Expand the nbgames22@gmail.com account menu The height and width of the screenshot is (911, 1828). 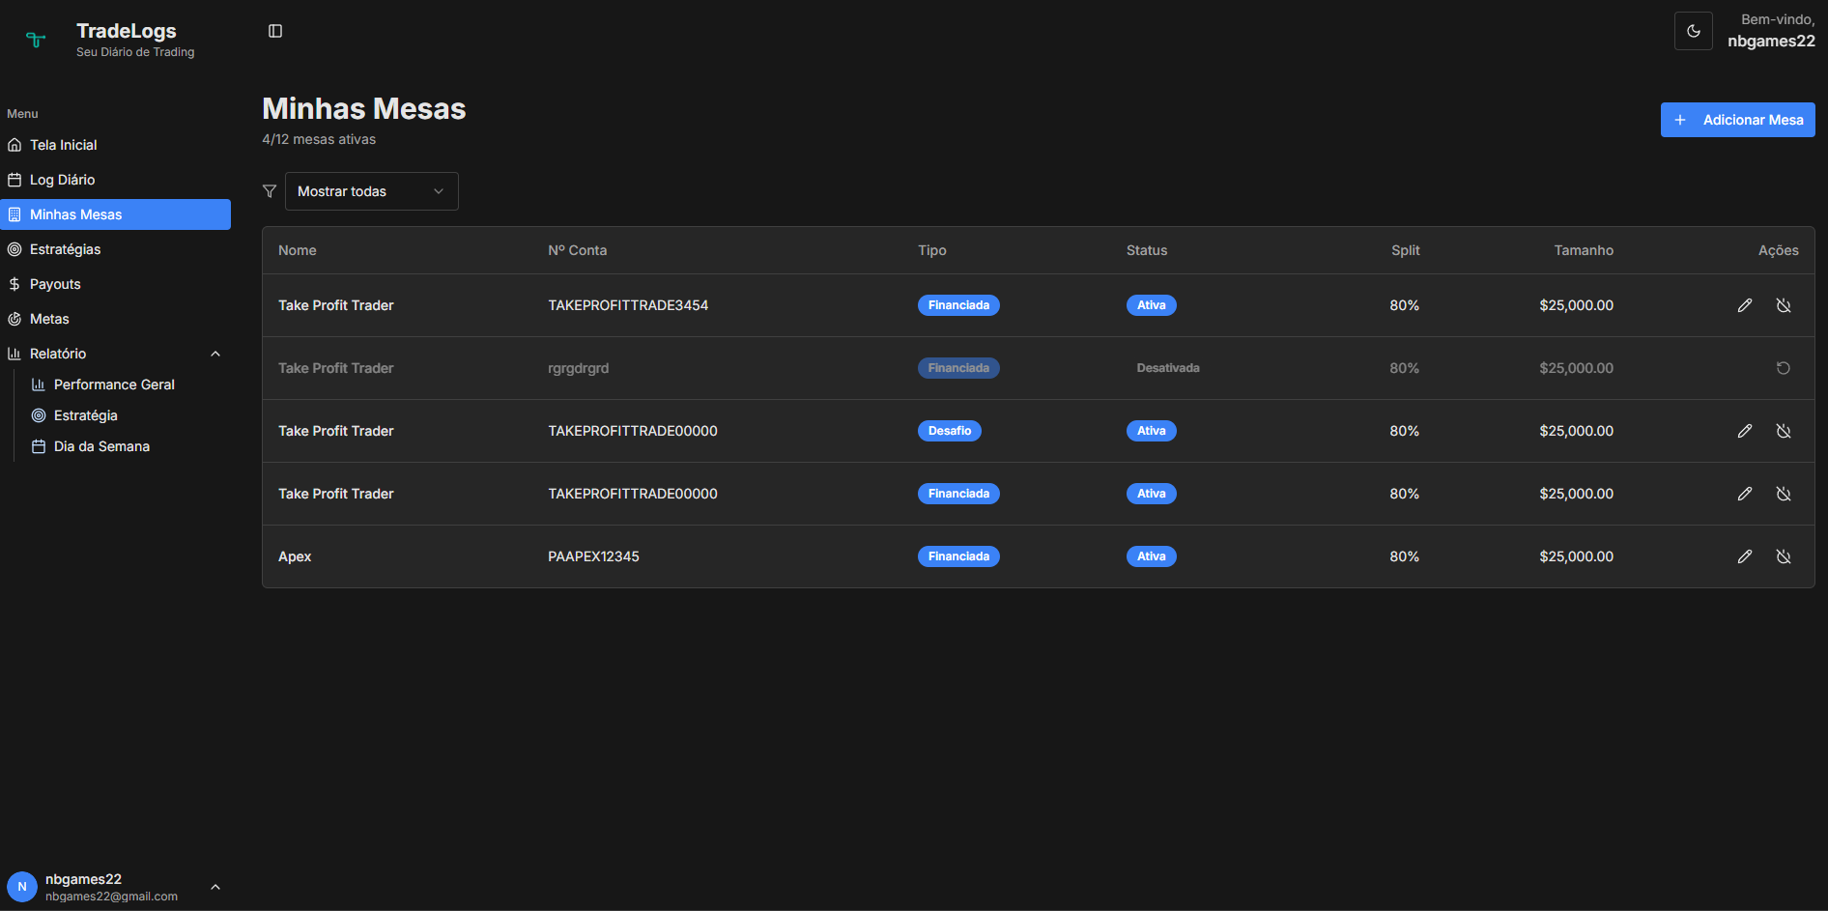[116, 887]
